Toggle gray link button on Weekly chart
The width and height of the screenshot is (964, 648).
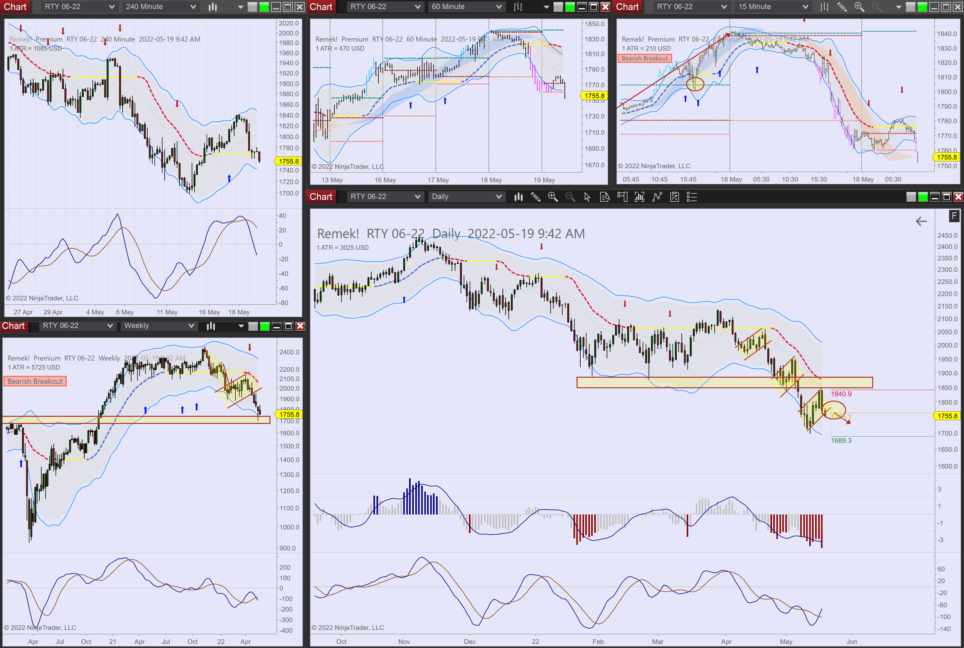tap(253, 326)
